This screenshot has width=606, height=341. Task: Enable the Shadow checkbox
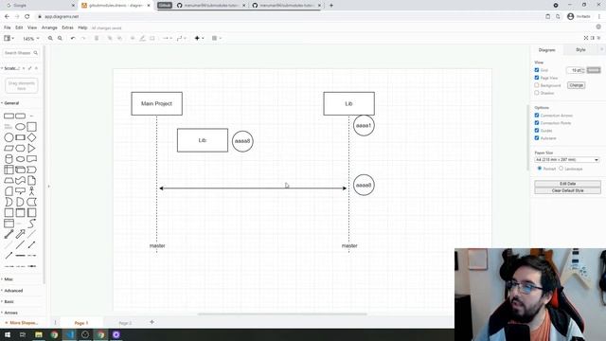click(x=537, y=93)
